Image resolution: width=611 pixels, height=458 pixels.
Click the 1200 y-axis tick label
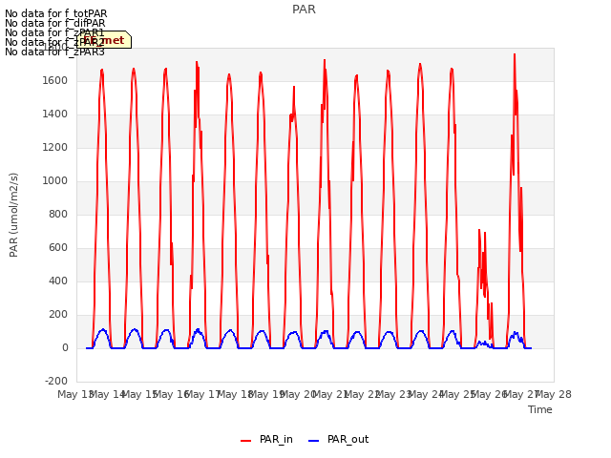(55, 147)
